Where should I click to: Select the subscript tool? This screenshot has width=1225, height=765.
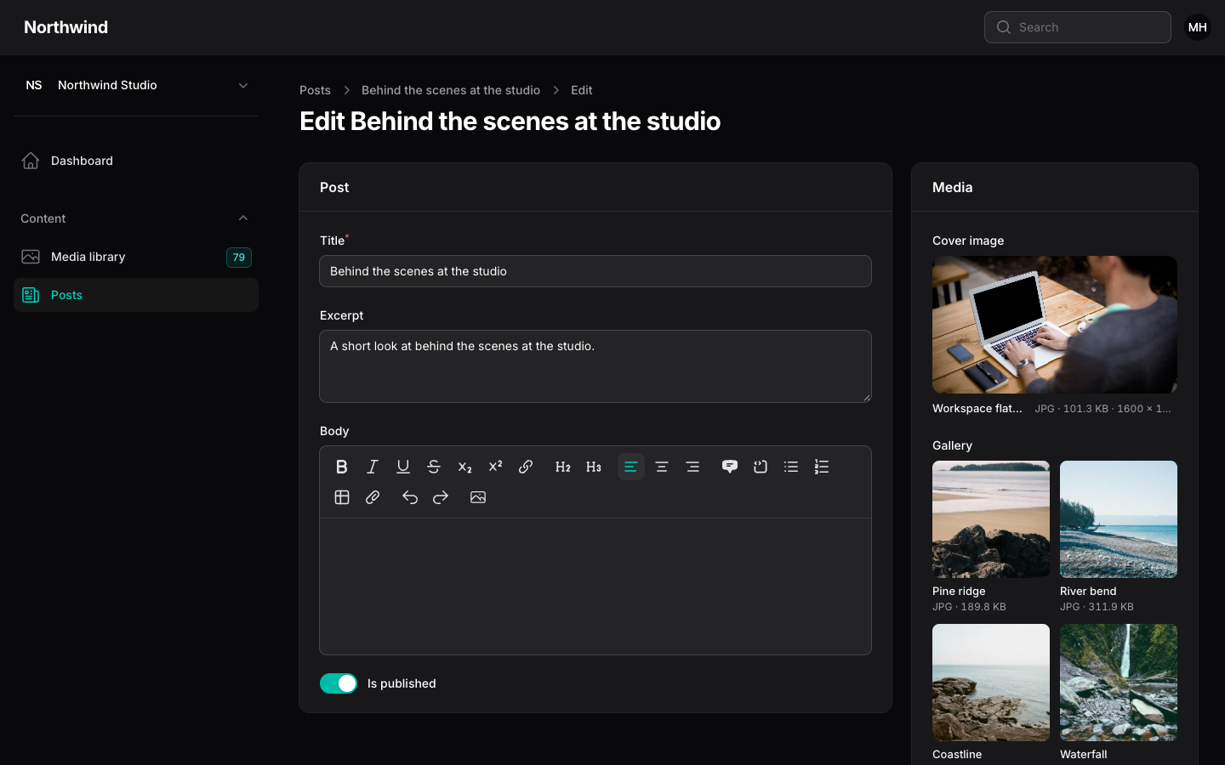point(464,467)
